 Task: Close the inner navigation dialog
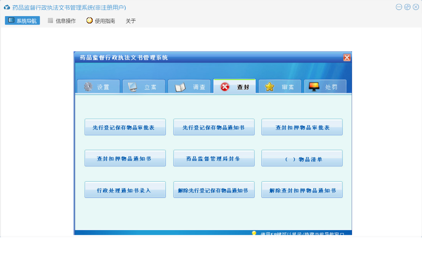point(347,58)
